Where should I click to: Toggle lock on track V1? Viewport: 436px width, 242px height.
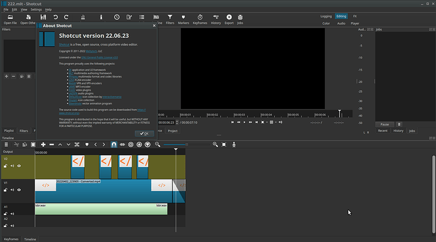pyautogui.click(x=5, y=190)
